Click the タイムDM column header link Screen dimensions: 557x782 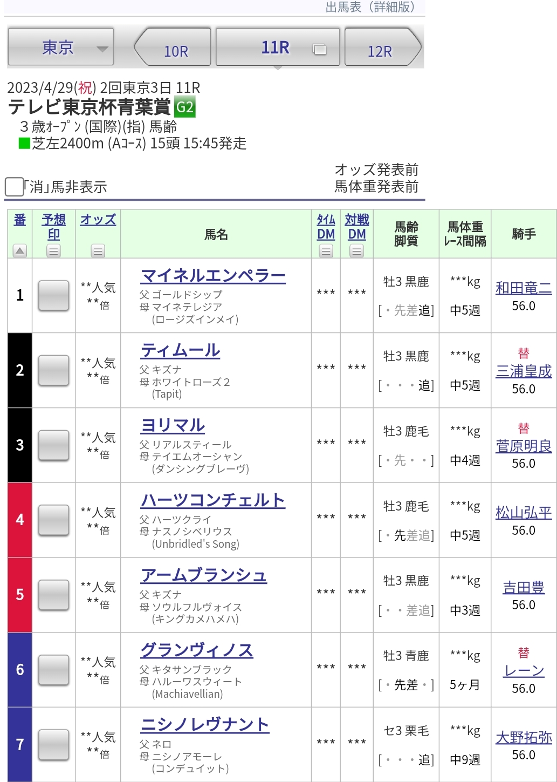click(x=326, y=227)
